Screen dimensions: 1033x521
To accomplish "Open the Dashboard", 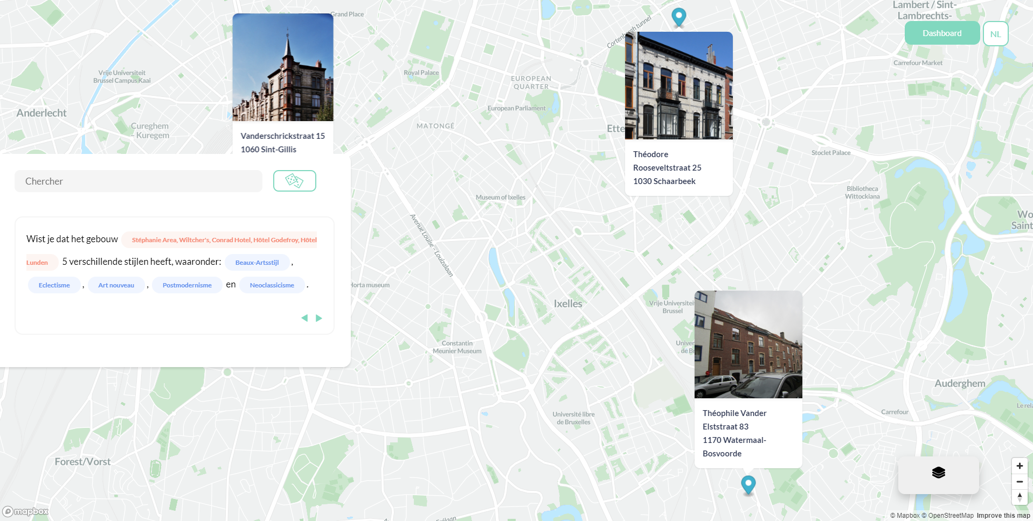I will tap(942, 33).
